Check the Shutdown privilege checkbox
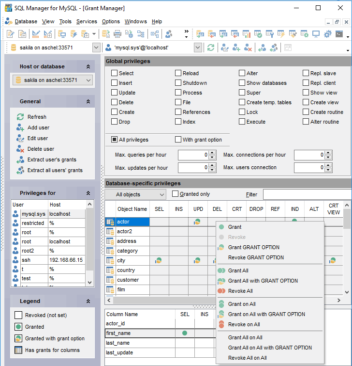The image size is (352, 366). point(178,83)
